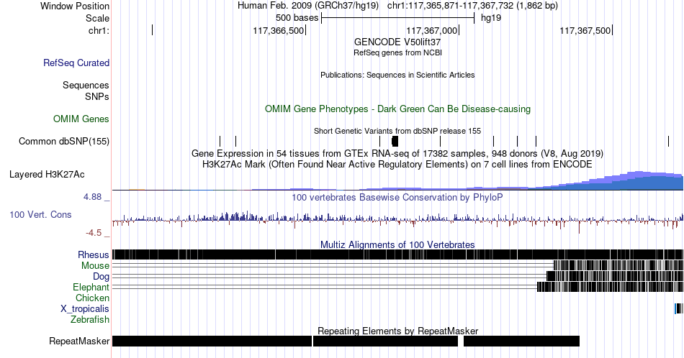
Task: Click the Elephant species label
Action: pyautogui.click(x=91, y=287)
